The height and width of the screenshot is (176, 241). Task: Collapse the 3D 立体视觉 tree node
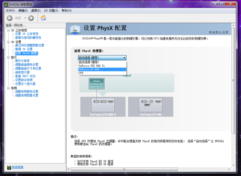[x=8, y=30]
